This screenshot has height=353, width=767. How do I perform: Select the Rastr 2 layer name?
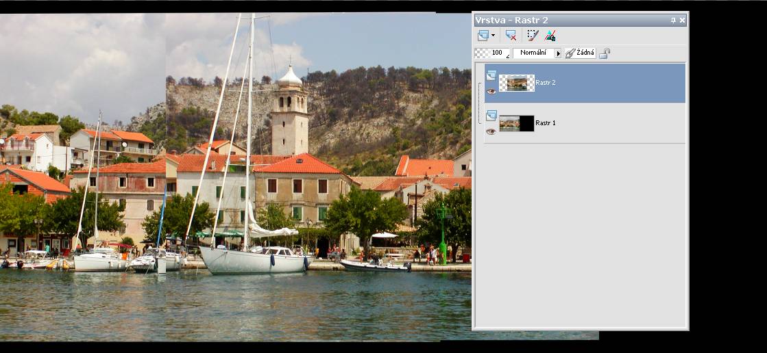point(546,83)
